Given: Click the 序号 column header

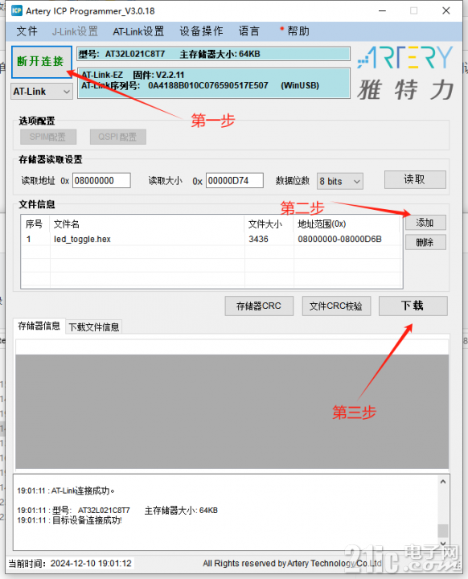Looking at the screenshot, I should (35, 224).
